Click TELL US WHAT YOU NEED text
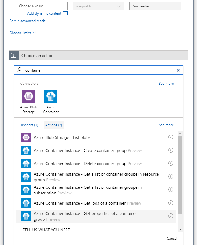197x246 pixels. pos(47,230)
